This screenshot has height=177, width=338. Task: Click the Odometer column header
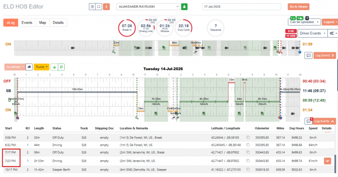[x=262, y=128]
